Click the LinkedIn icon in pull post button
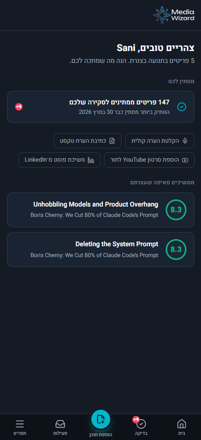 [x=91, y=160]
